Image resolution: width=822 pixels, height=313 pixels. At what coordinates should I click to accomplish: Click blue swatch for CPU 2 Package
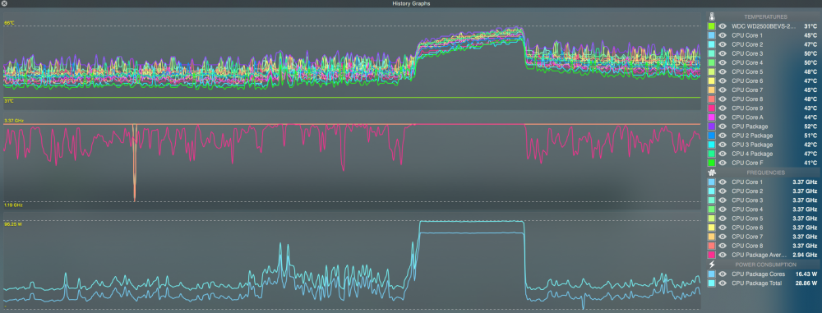point(711,136)
